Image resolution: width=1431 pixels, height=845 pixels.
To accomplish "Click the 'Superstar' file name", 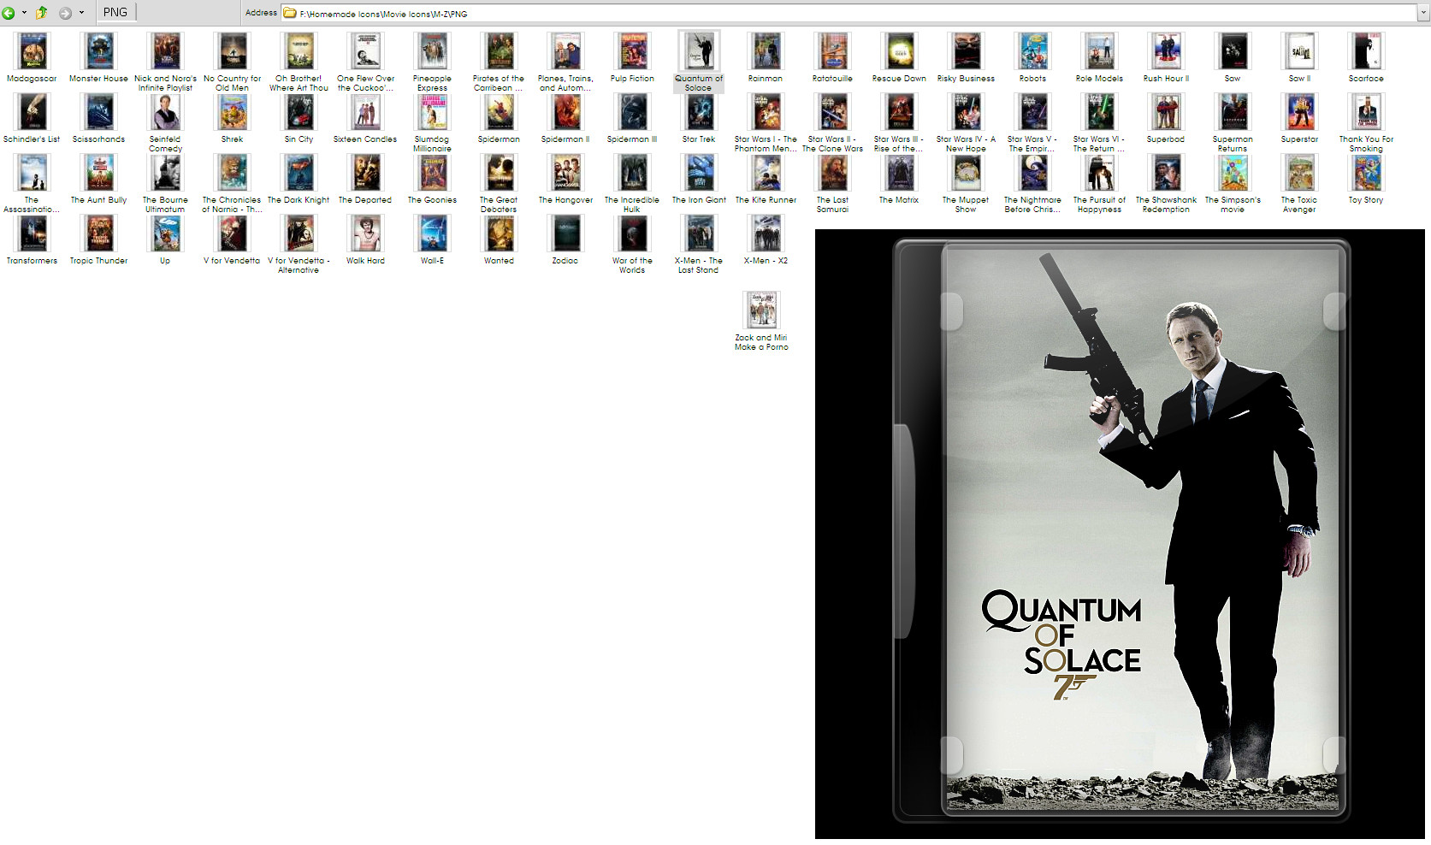I will 1299,139.
